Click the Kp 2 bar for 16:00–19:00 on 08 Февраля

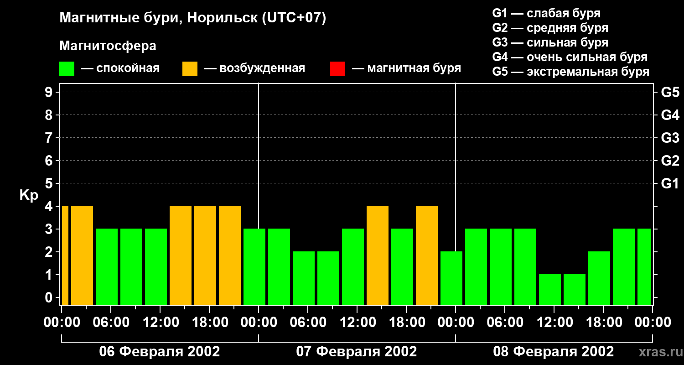(x=599, y=278)
